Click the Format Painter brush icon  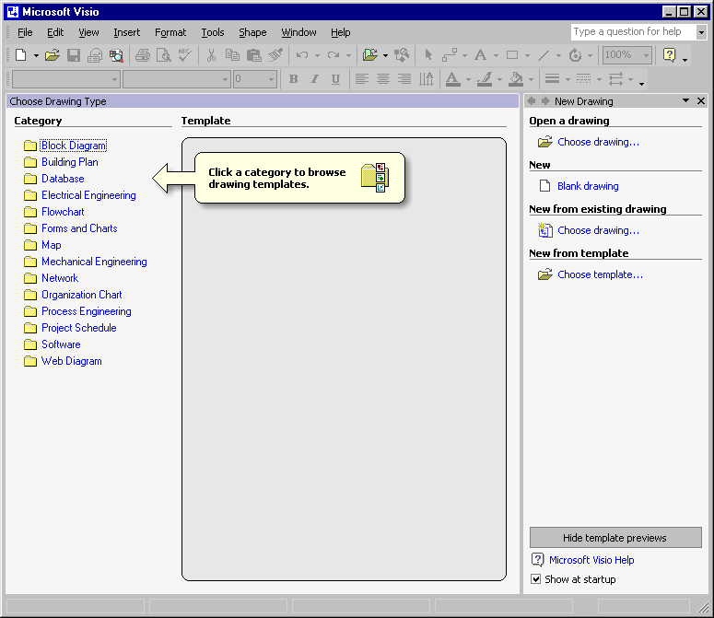click(275, 55)
